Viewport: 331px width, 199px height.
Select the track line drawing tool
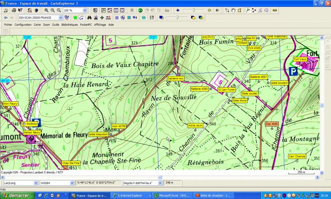click(x=260, y=10)
